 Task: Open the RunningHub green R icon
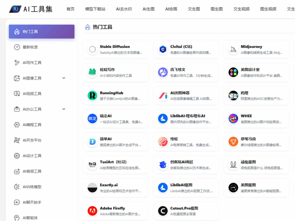92,95
